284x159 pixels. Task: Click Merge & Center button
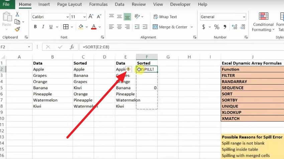click(x=170, y=27)
